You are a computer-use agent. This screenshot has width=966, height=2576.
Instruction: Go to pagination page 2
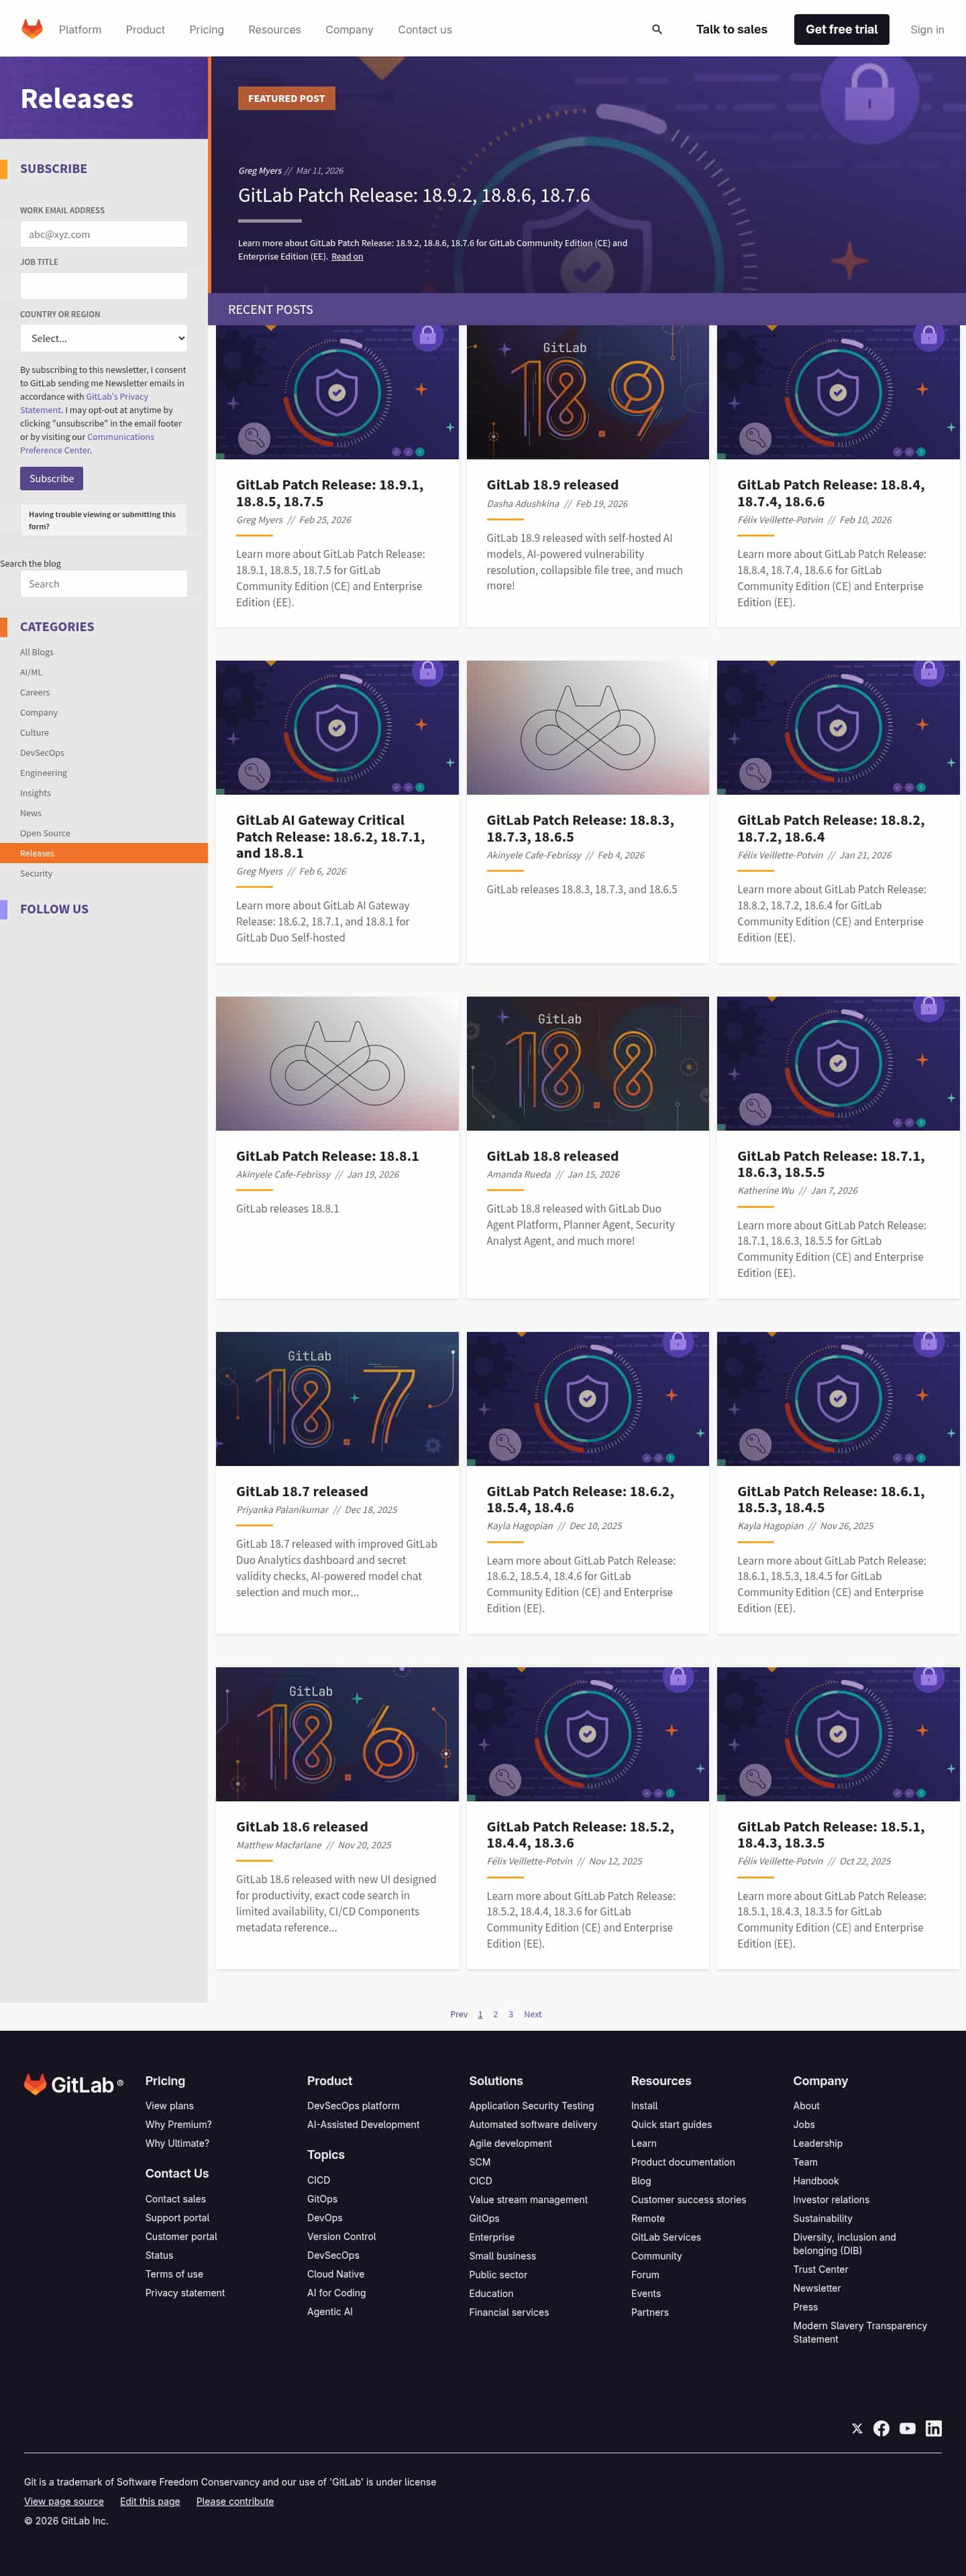click(495, 2014)
